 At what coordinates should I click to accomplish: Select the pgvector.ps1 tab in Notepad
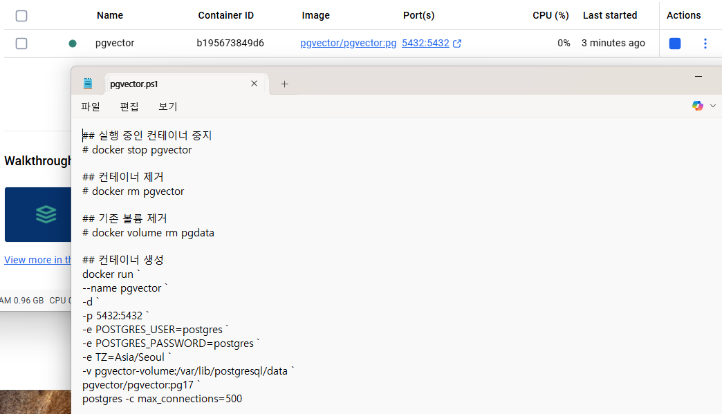186,84
